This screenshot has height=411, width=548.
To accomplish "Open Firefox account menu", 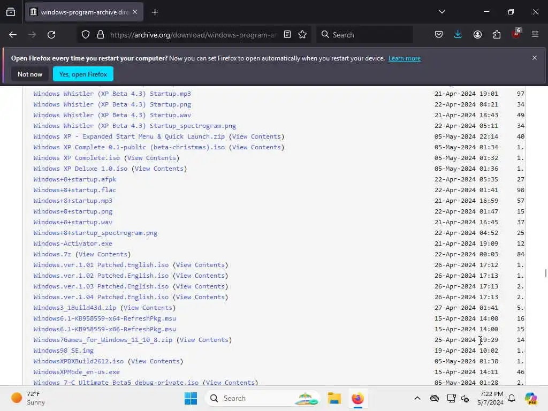I will 477,35.
